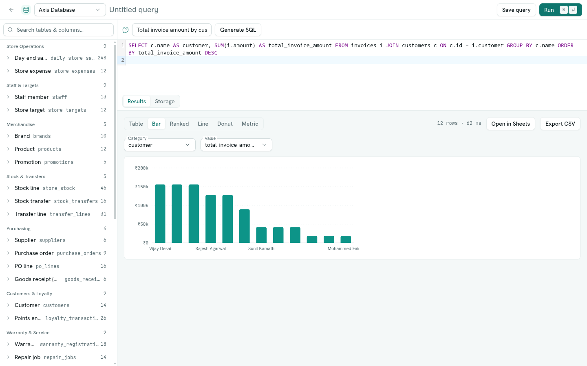Open the Value total_invoice_amount dropdown

[236, 145]
